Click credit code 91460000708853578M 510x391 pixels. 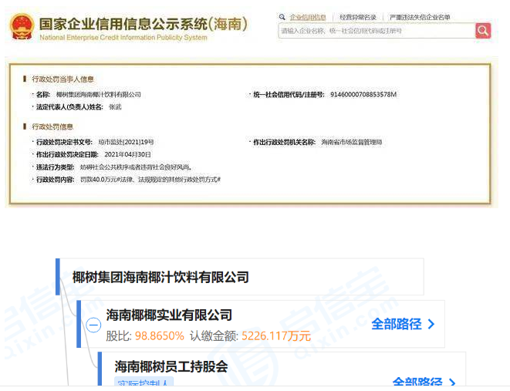(363, 95)
